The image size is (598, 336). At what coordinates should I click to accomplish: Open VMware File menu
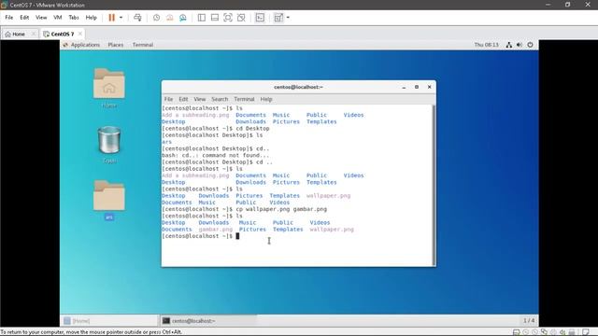click(x=9, y=18)
